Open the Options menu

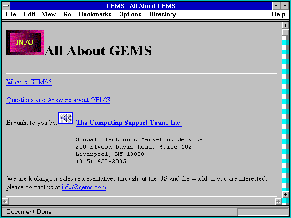tap(130, 15)
